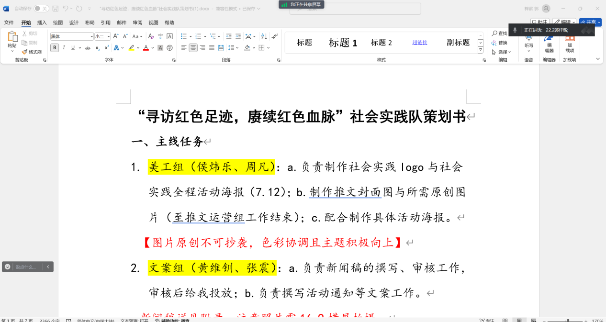The image size is (606, 322).
Task: Open the Insert (插入) ribbon tab
Action: [42, 22]
